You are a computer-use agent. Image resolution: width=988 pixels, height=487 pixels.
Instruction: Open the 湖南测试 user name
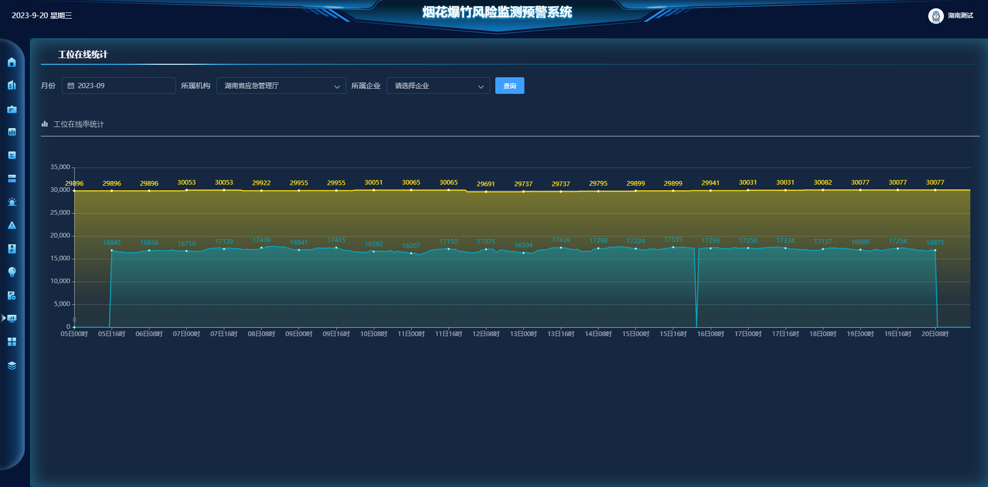coord(960,16)
